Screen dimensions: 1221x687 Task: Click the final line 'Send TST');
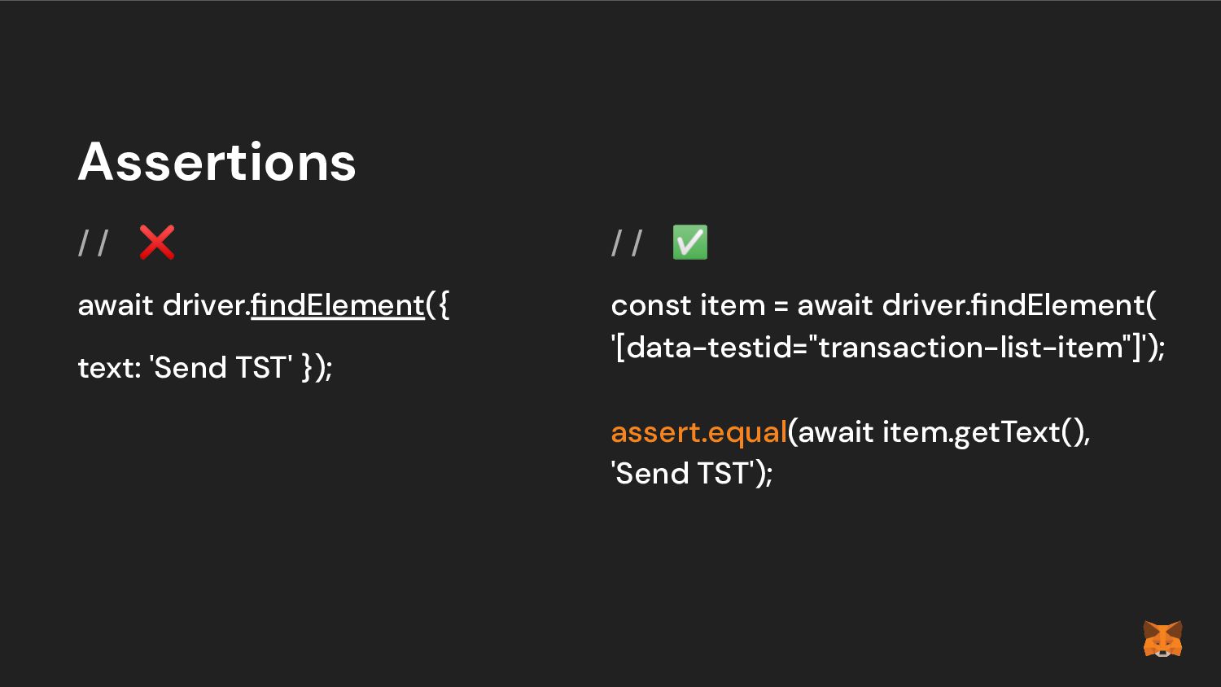[x=692, y=474]
